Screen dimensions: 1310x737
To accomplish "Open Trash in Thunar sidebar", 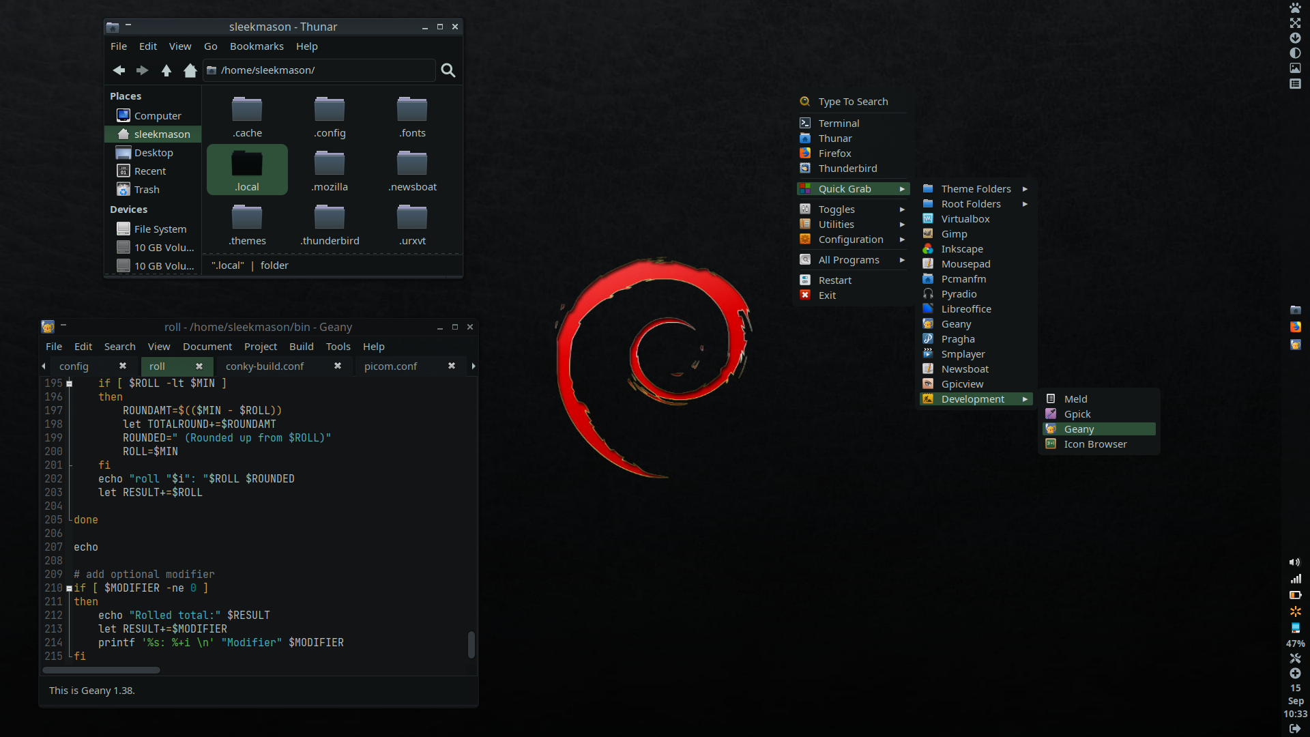I will point(153,190).
